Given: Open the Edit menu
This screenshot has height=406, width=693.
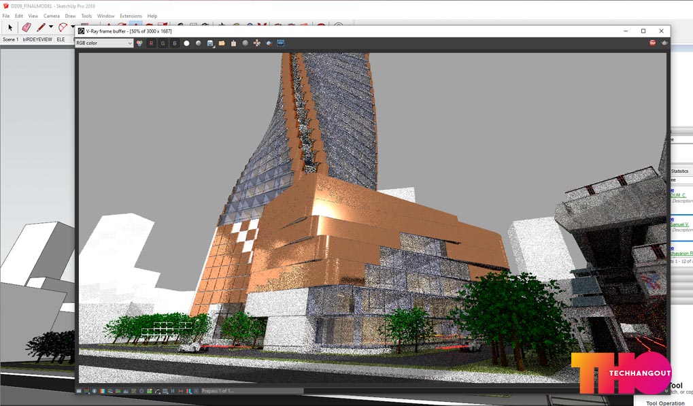Looking at the screenshot, I should pyautogui.click(x=18, y=16).
